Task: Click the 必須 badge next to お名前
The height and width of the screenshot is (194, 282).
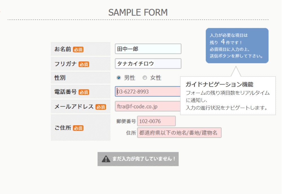Action: click(x=78, y=49)
